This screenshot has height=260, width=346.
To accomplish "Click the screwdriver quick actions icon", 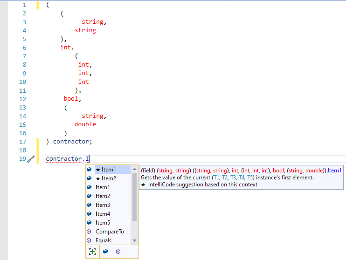I will (x=31, y=159).
